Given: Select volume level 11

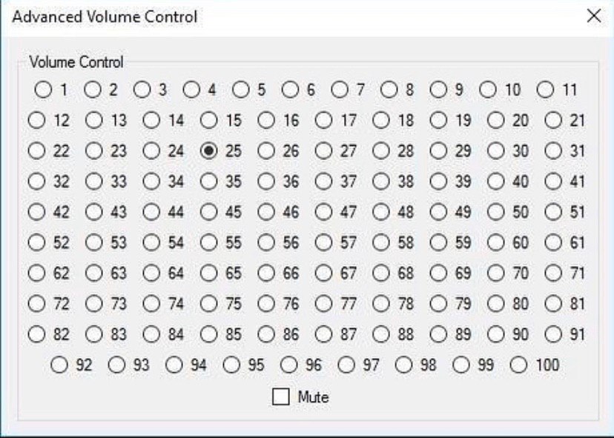Looking at the screenshot, I should (546, 90).
